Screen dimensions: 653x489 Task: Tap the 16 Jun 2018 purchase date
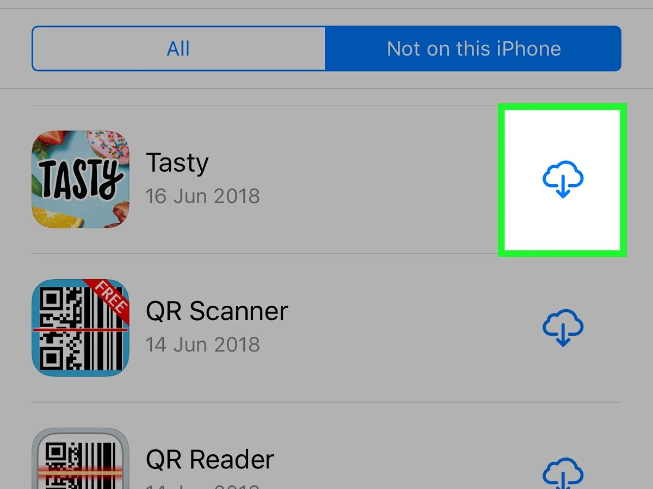[x=202, y=196]
